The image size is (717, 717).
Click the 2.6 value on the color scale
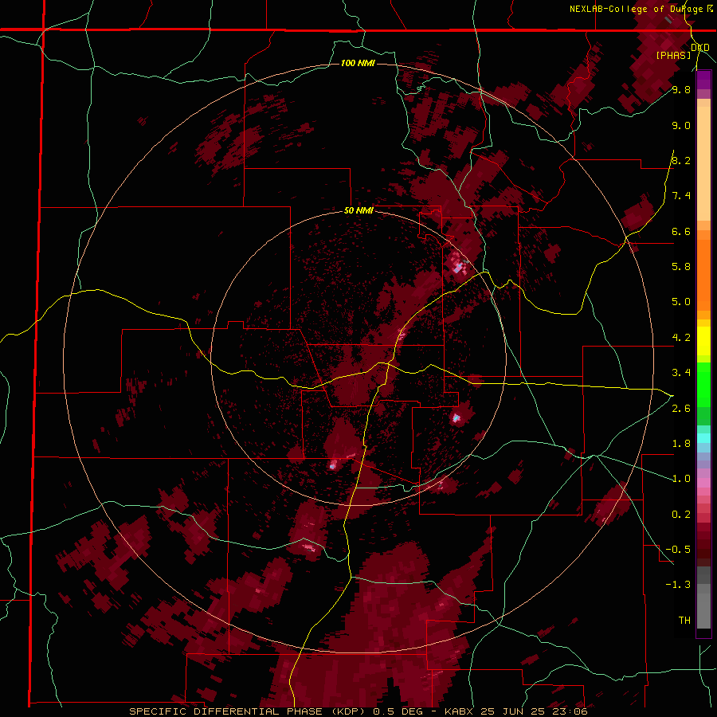click(x=681, y=409)
